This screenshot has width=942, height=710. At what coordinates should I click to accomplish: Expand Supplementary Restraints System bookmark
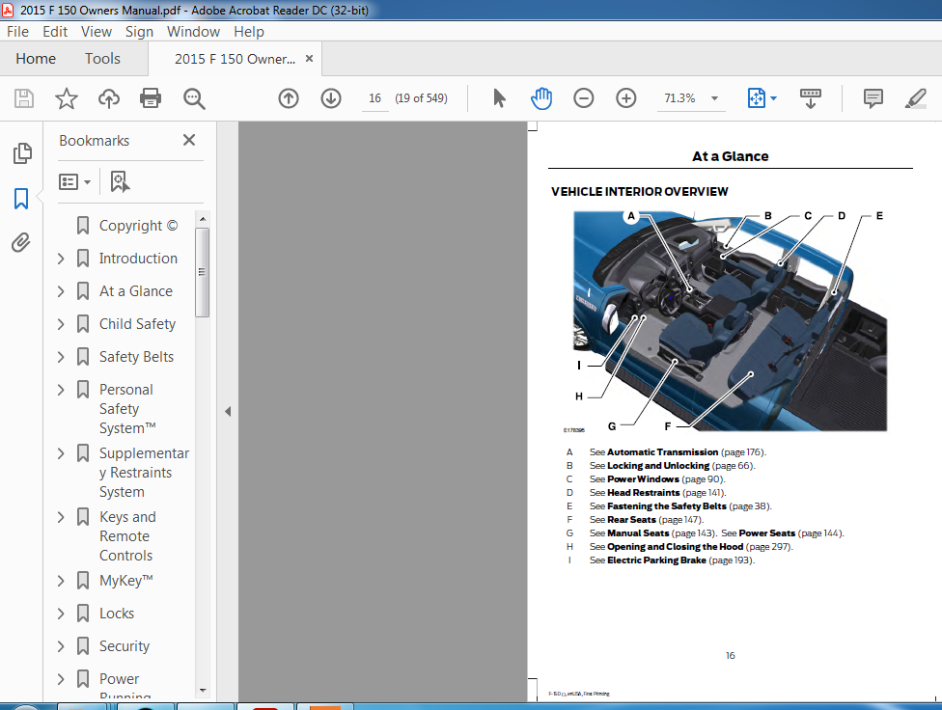pos(61,453)
